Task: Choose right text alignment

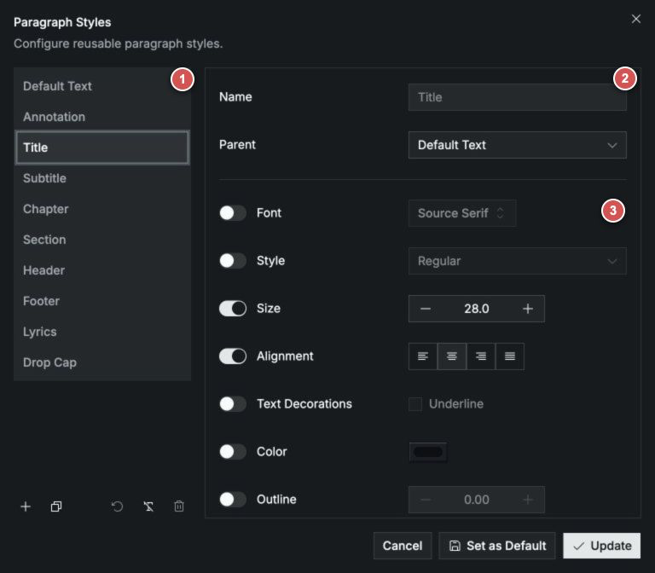Action: coord(481,356)
